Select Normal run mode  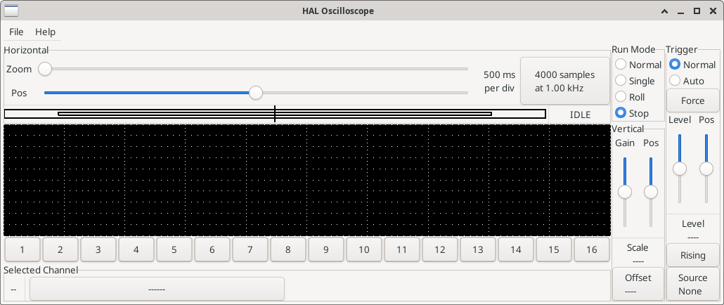621,65
